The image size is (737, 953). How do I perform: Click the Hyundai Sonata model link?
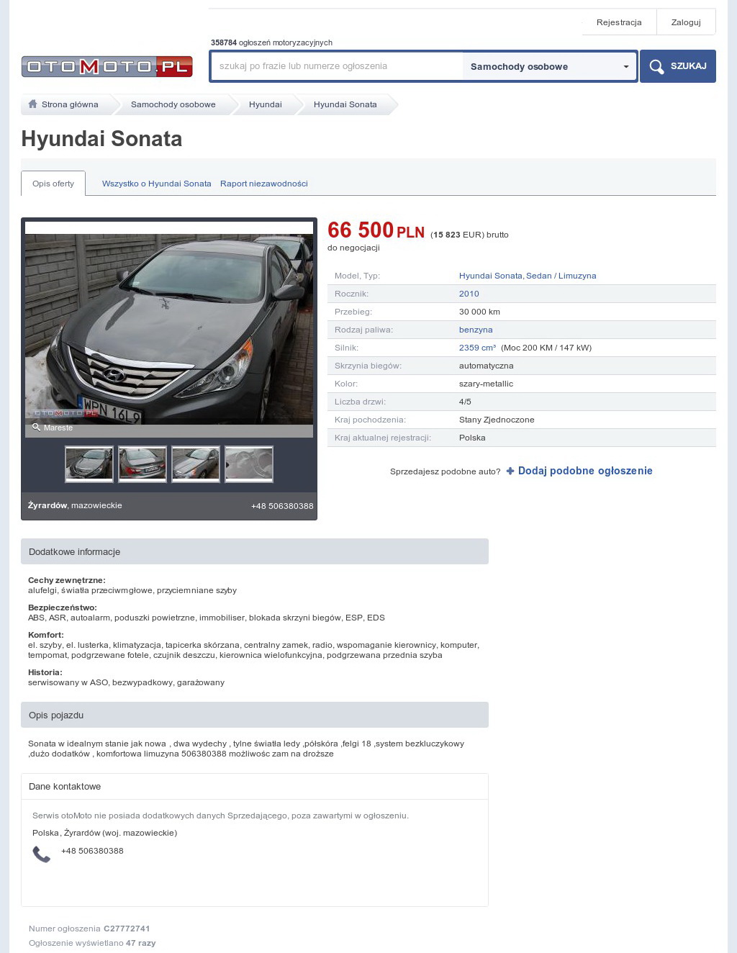(x=491, y=276)
